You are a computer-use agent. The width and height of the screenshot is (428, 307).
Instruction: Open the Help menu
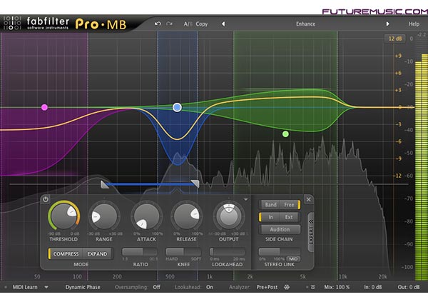pos(414,24)
